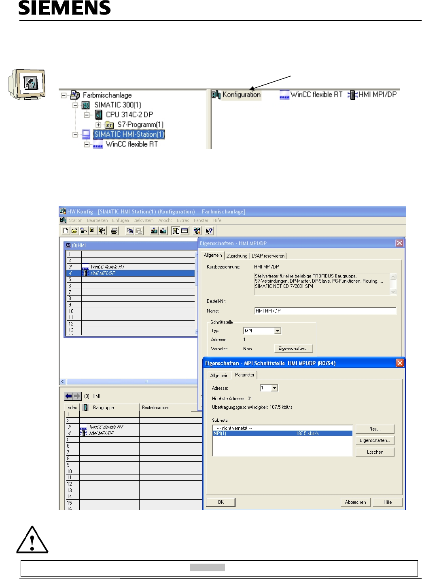Toggle the hardware catalog toolbar icon
Screen dimensions: 422x579
click(176, 231)
